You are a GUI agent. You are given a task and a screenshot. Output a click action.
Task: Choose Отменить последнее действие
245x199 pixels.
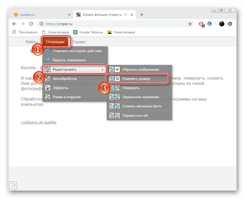[75, 51]
